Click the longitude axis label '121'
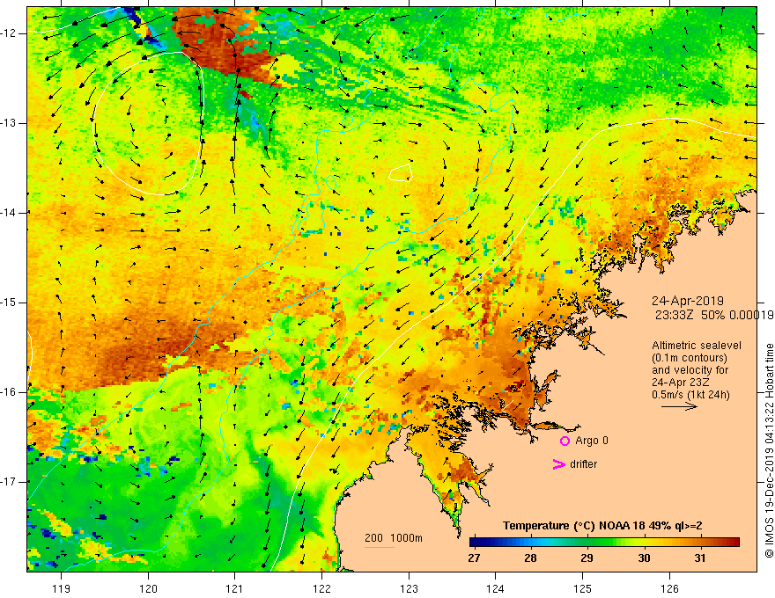Screen dimensions: 775x598 (235, 588)
